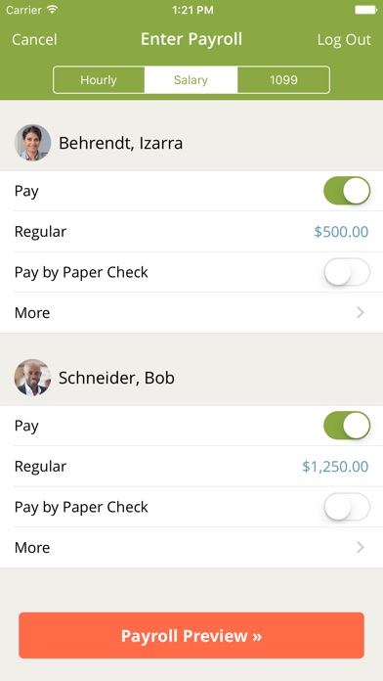
Task: Tap the Wi-Fi icon in status bar
Action: 53,10
